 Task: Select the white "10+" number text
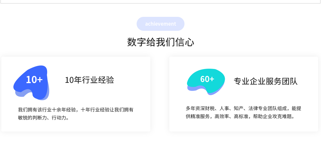[34, 80]
